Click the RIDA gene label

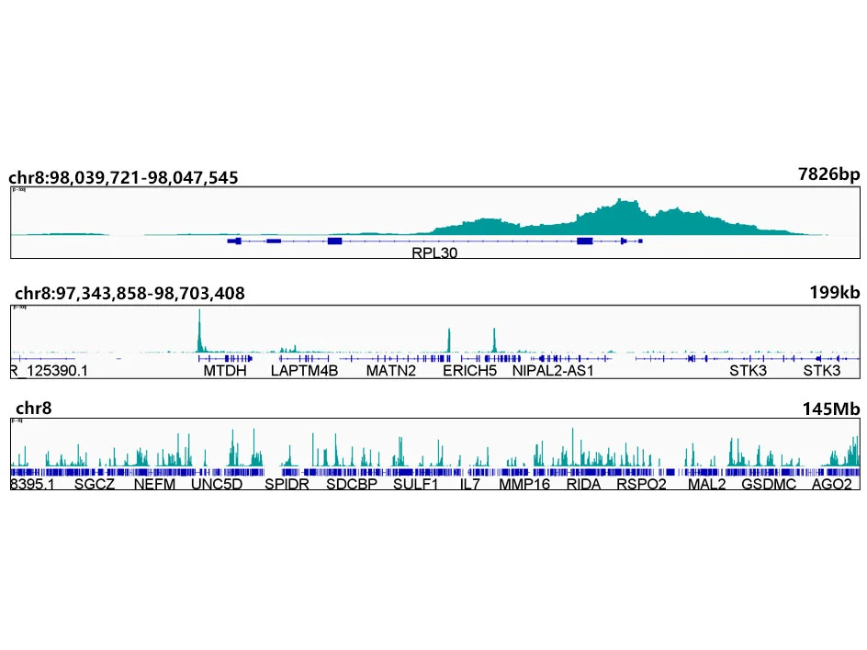point(583,484)
